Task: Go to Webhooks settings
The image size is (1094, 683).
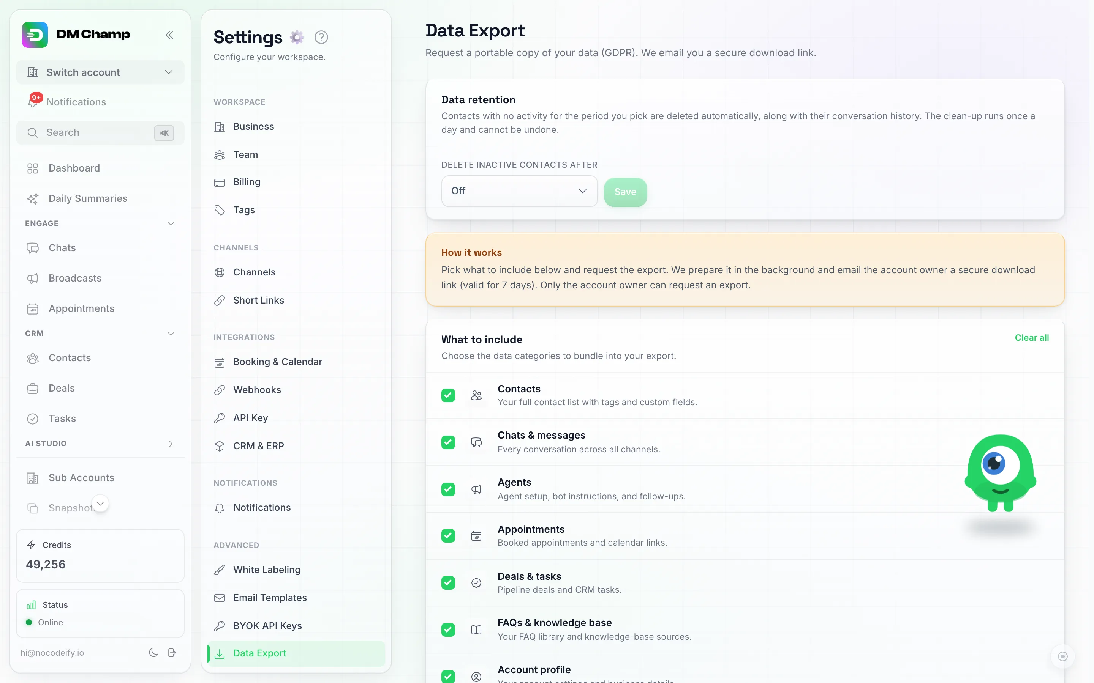Action: [296, 390]
